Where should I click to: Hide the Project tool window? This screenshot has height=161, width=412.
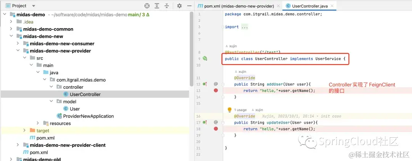coord(189,6)
